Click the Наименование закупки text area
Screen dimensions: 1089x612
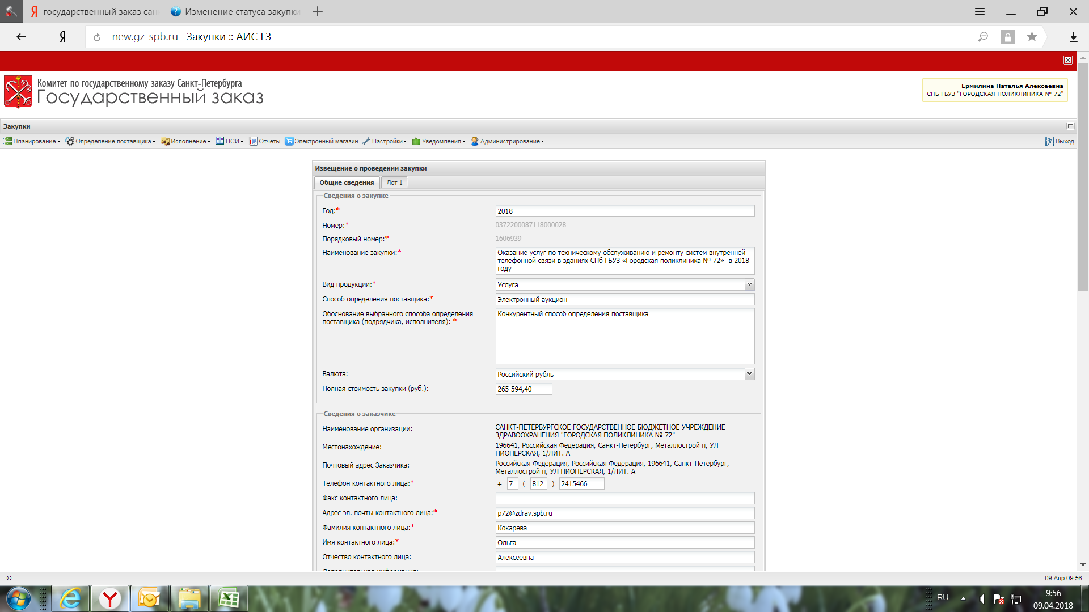pyautogui.click(x=625, y=261)
